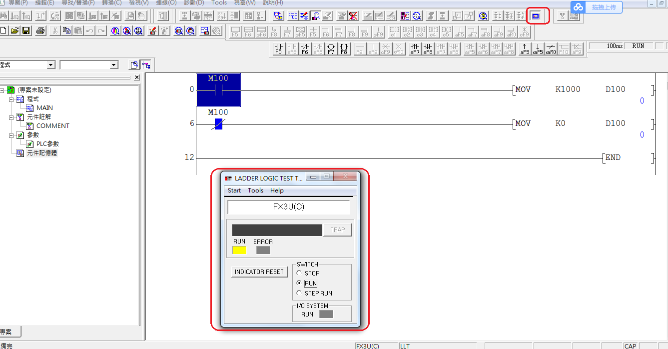Click the ladder logic test icon outlined in red
Screen dimensions: 668x349
coord(536,16)
